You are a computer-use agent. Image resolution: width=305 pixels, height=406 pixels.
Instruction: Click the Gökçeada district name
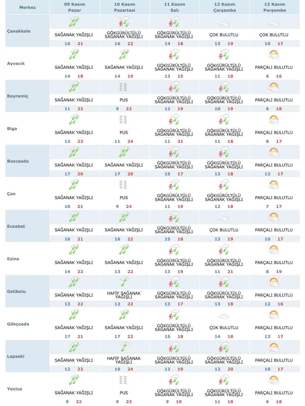[18, 324]
